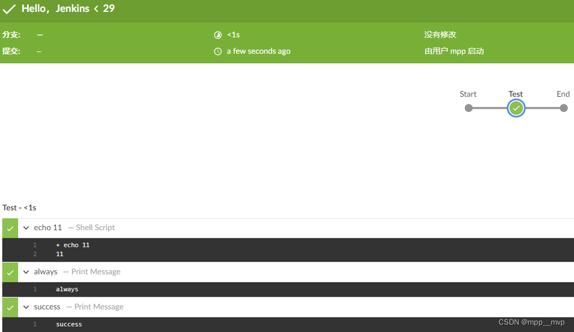Click the clock icon beside a few seconds ago
The image size is (574, 332).
pyautogui.click(x=218, y=51)
